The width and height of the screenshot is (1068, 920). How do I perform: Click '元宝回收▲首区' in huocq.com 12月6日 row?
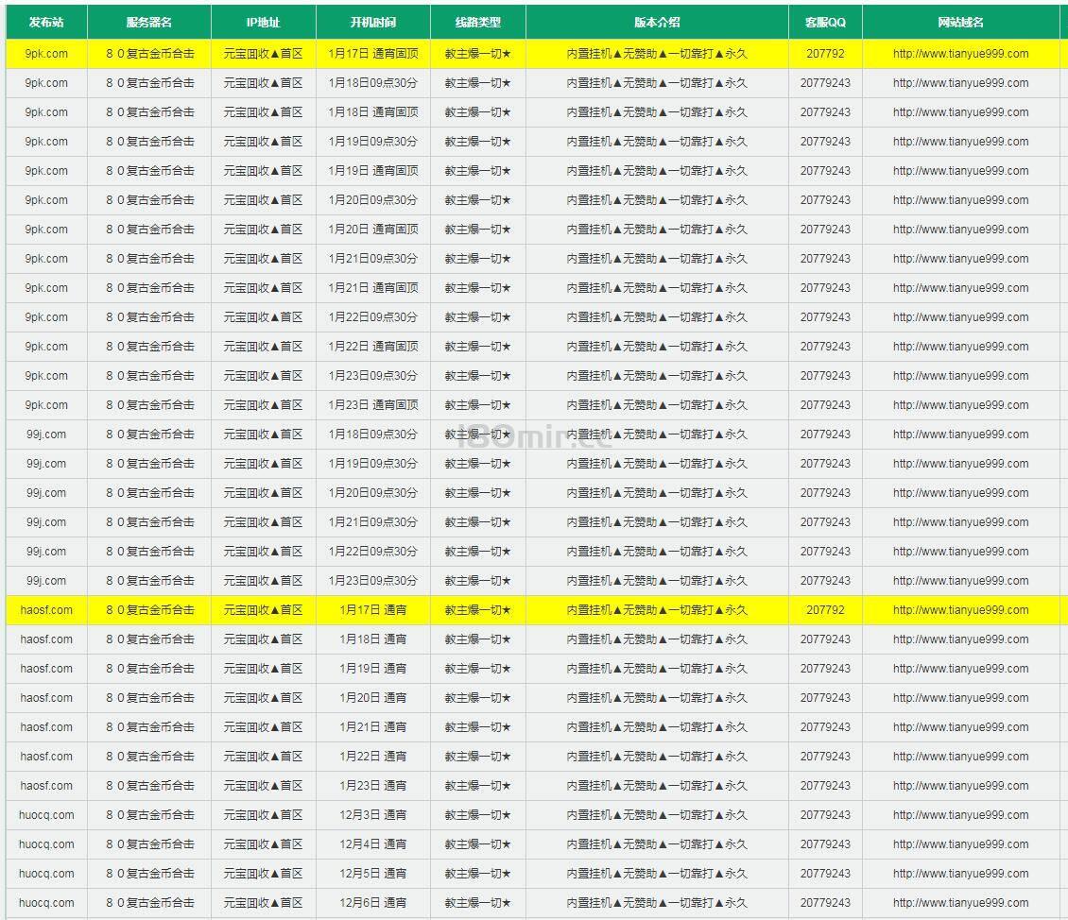pyautogui.click(x=263, y=902)
